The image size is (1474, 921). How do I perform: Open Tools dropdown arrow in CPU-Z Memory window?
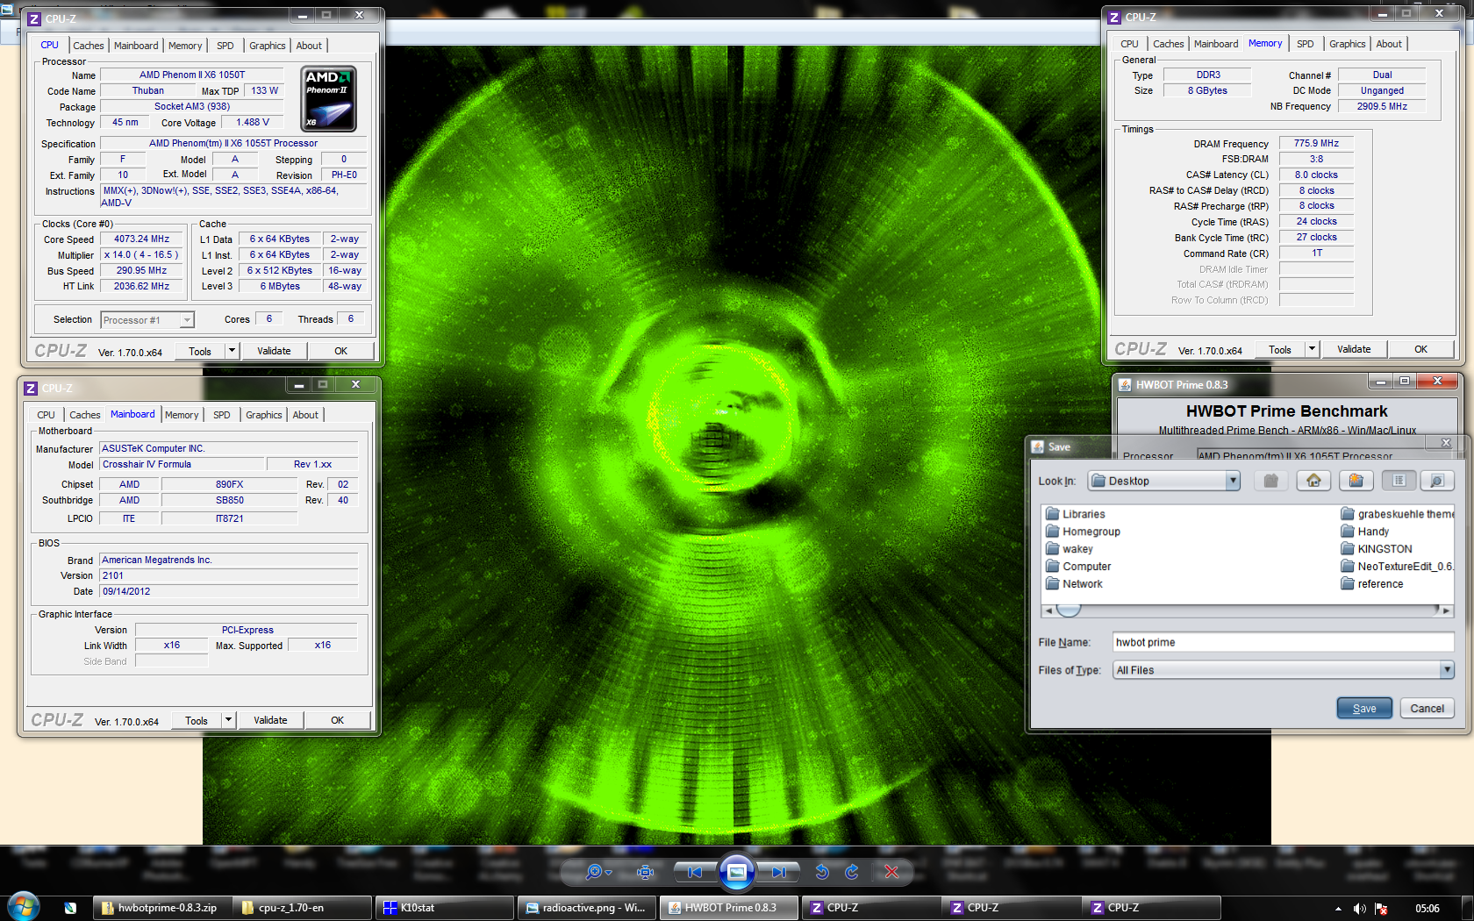(1312, 349)
